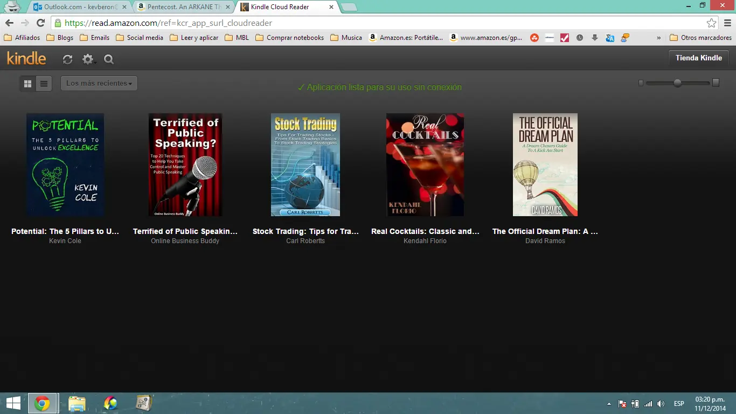This screenshot has width=736, height=414.
Task: Open the Potential book cover by Kevin Cole
Action: (65, 164)
